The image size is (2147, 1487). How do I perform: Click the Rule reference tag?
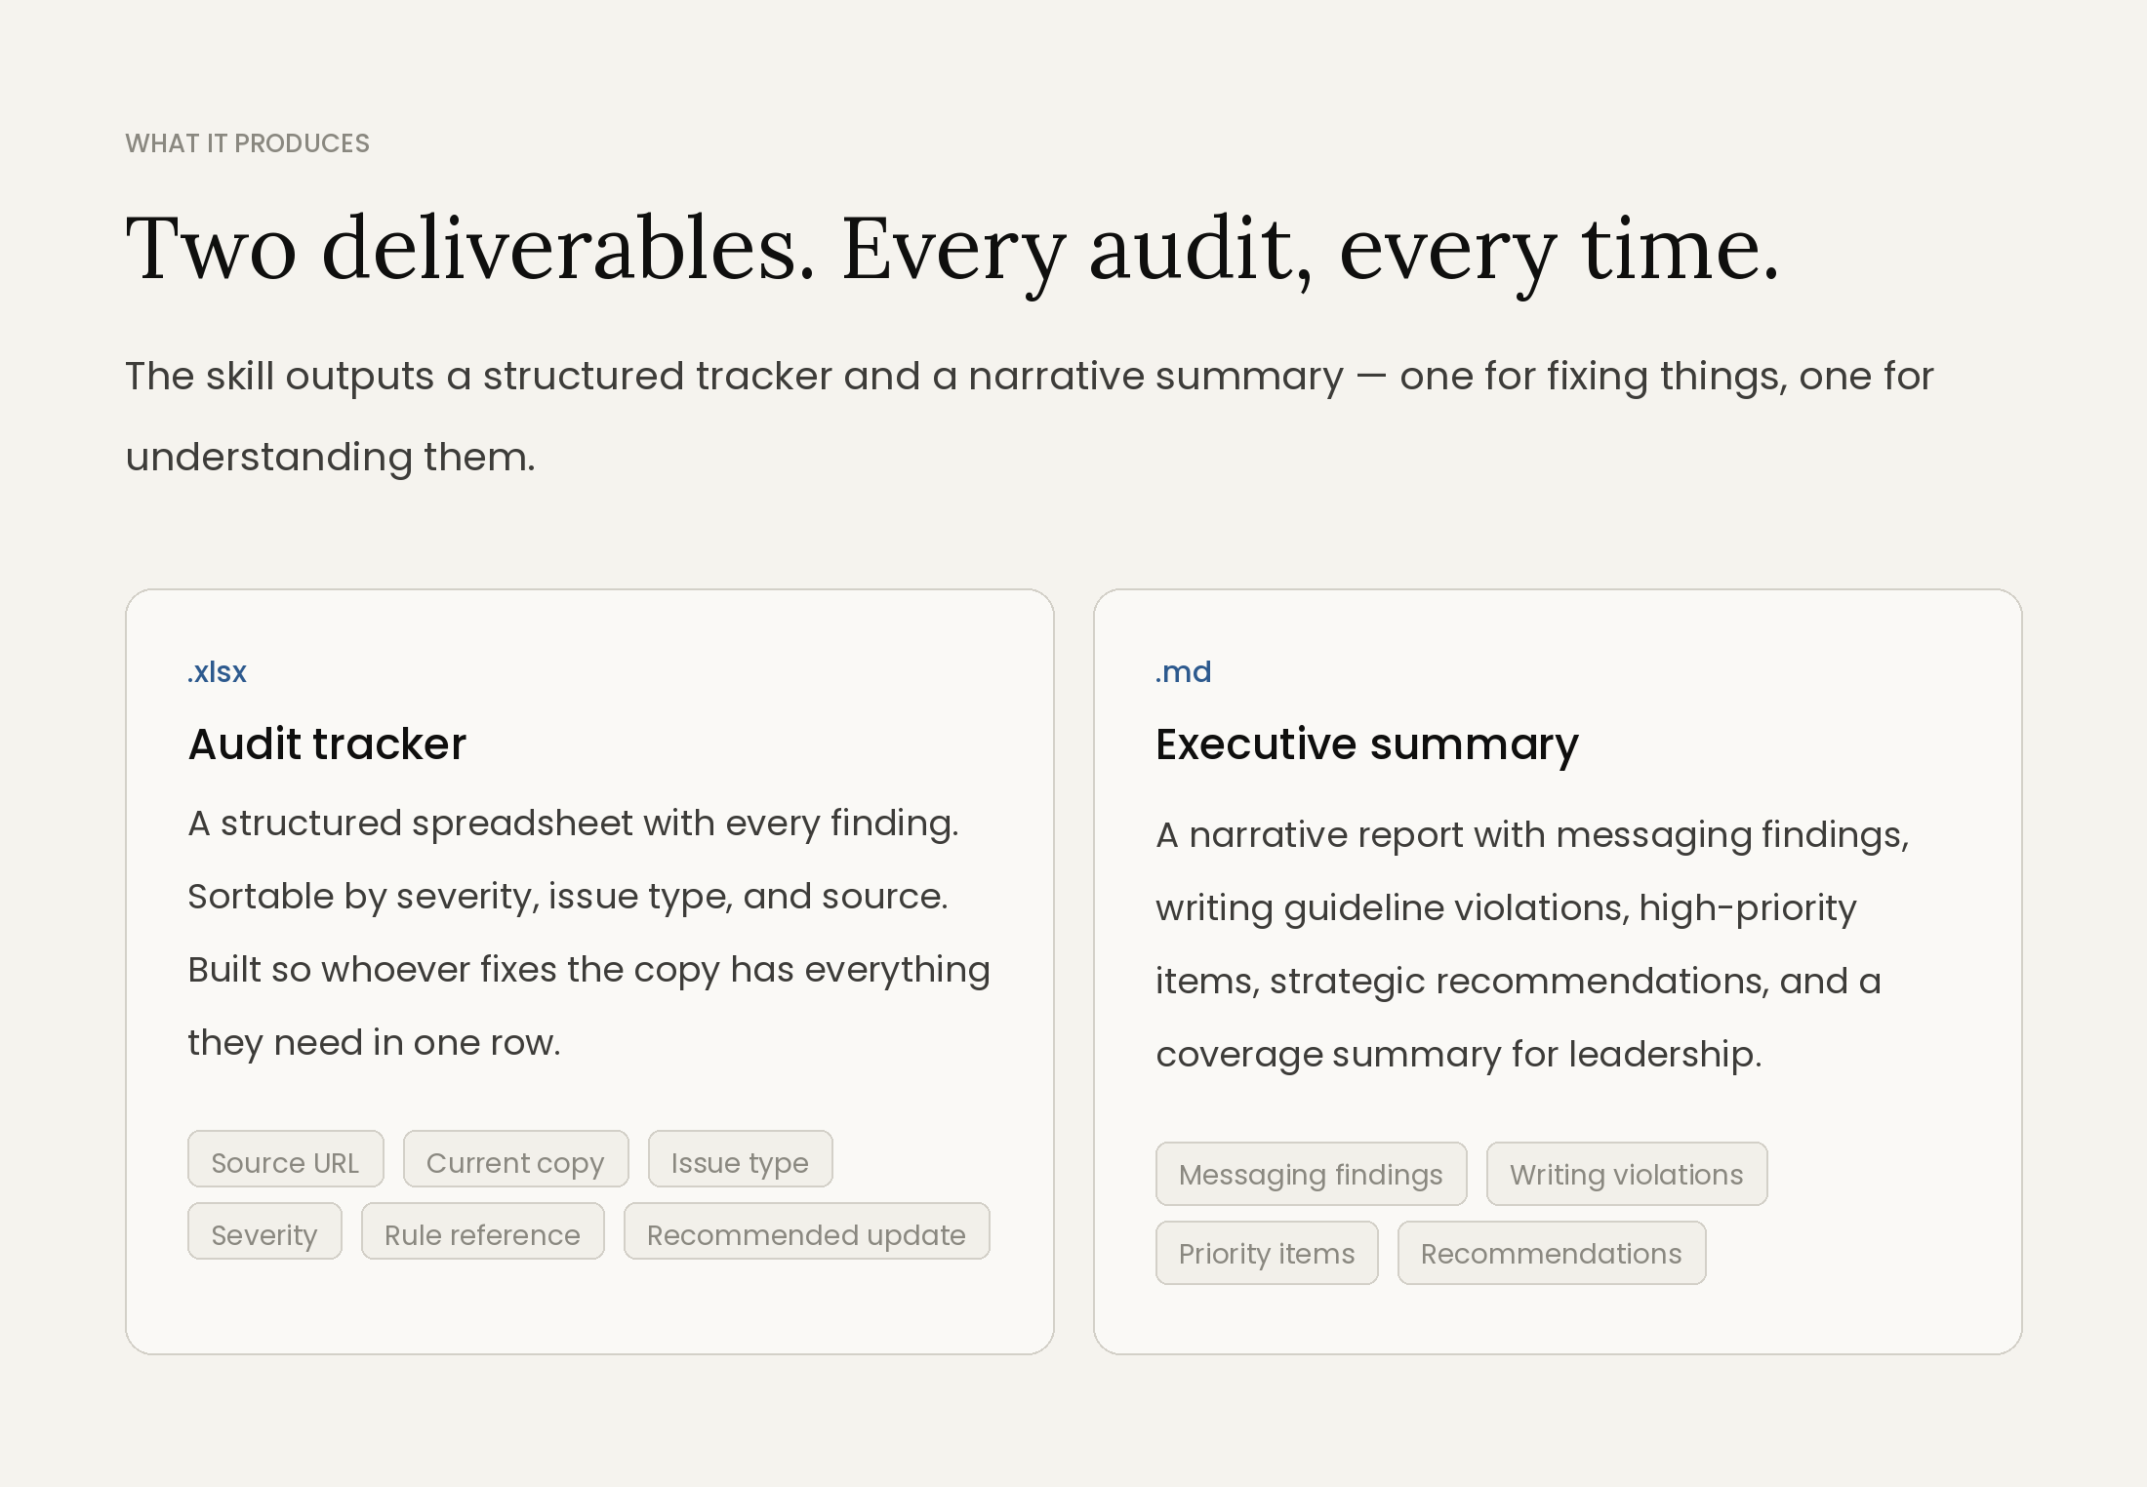[482, 1232]
